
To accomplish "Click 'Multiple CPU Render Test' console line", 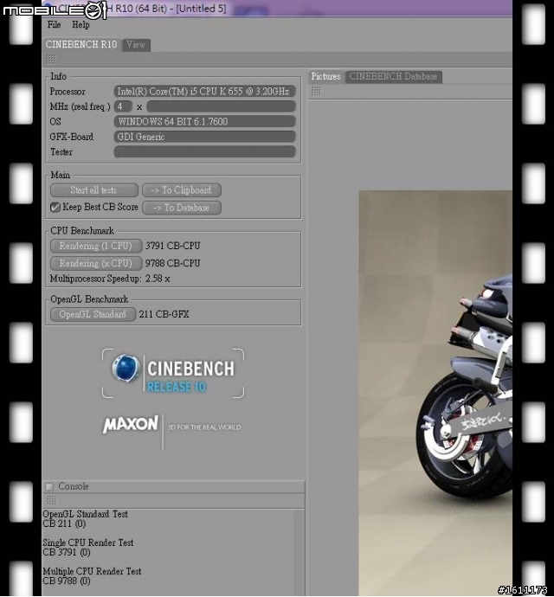I will tap(92, 571).
